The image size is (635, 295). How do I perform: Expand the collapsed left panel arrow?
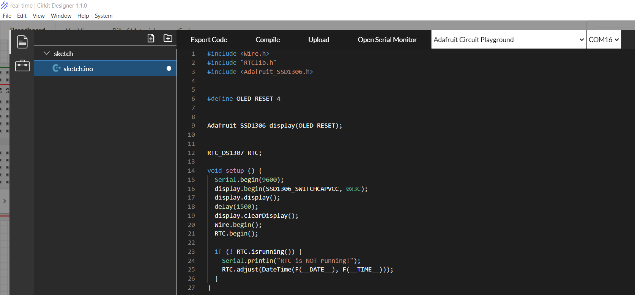(5, 201)
